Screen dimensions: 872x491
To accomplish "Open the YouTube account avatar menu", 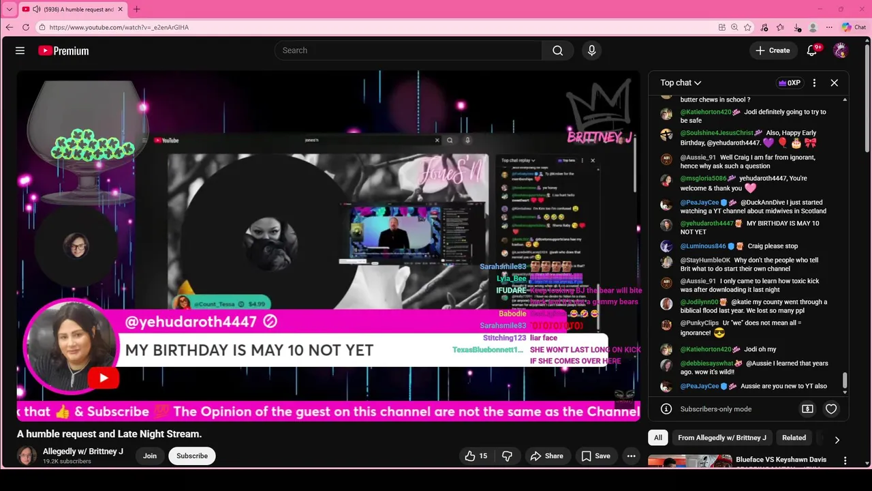I will (x=841, y=50).
